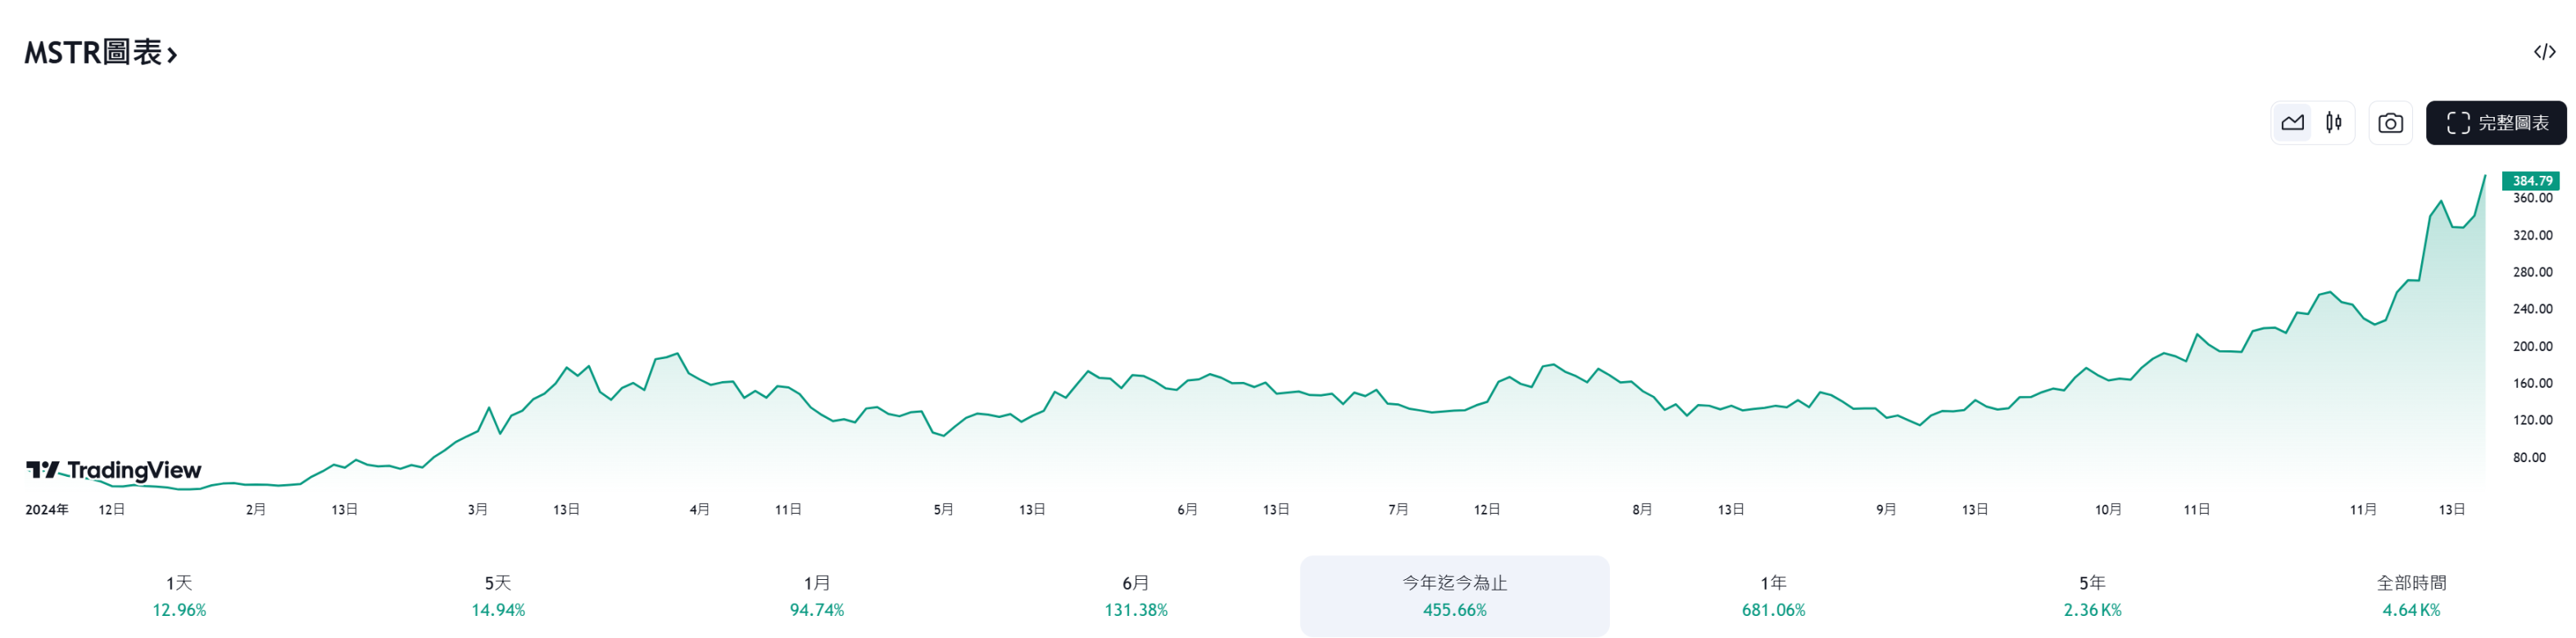This screenshot has height=638, width=2576.
Task: Click the 4月 marker on time axis
Action: 700,510
